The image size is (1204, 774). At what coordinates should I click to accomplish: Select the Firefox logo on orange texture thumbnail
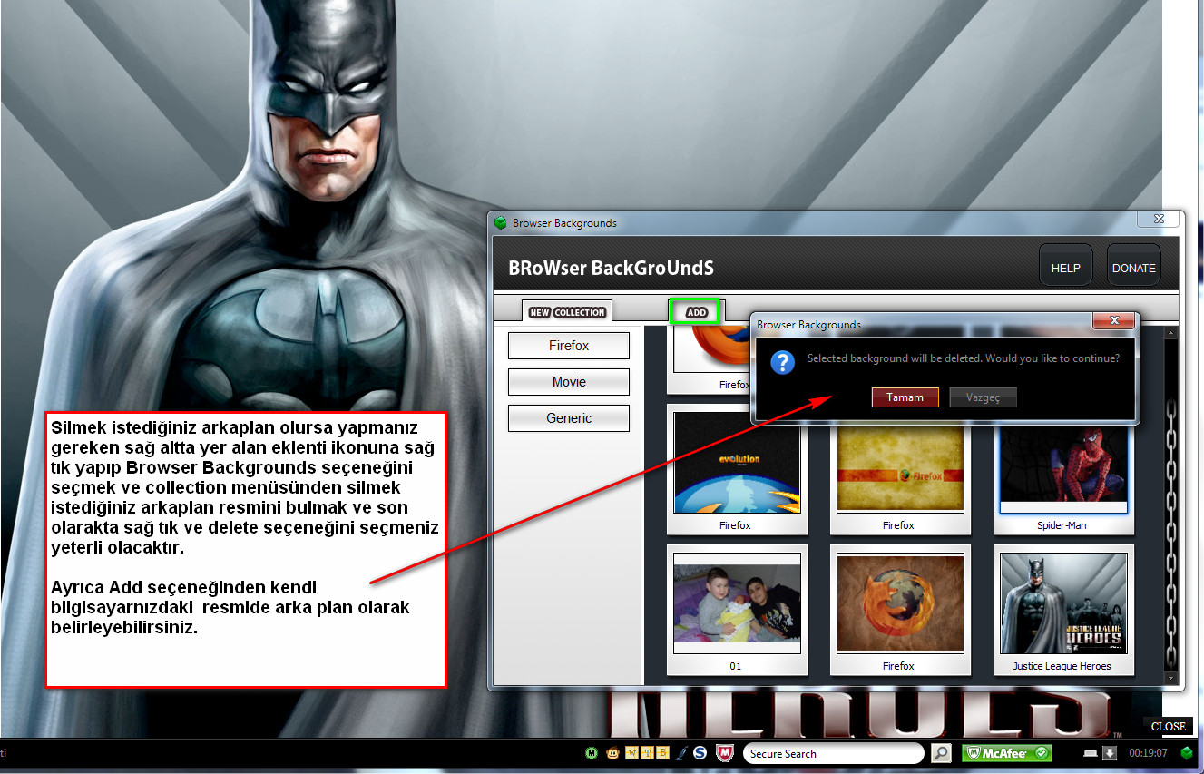[x=900, y=603]
